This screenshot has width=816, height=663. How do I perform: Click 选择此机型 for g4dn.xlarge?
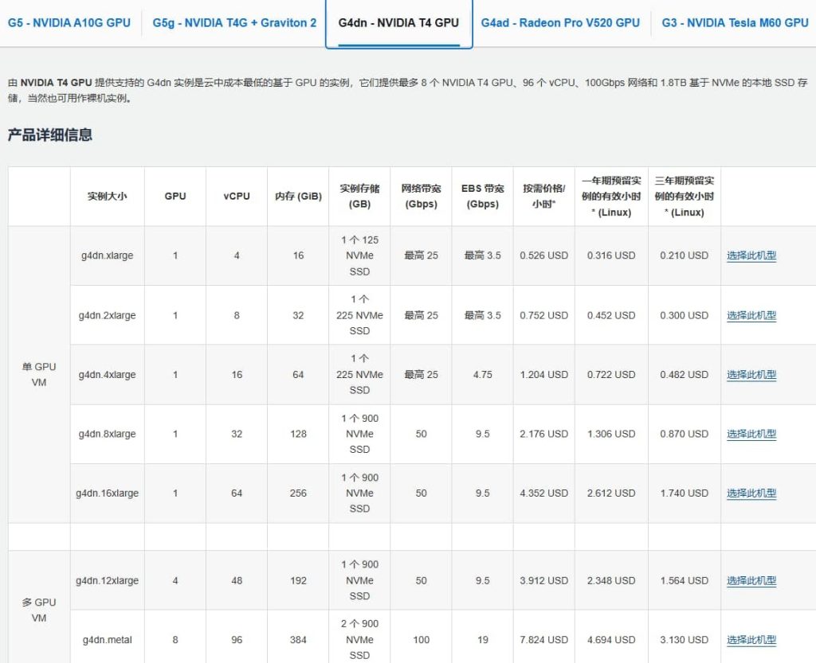click(750, 255)
